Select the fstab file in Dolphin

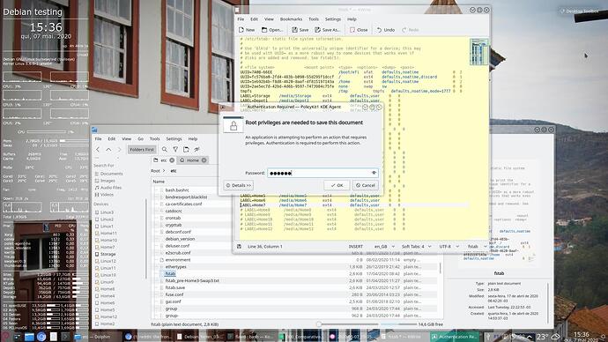coord(170,274)
